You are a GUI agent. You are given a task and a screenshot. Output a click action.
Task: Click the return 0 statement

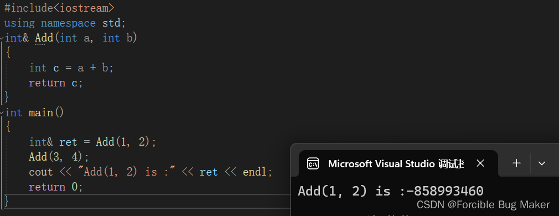pyautogui.click(x=55, y=187)
